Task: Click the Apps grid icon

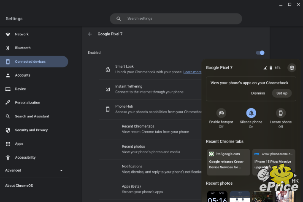Action: point(8,144)
